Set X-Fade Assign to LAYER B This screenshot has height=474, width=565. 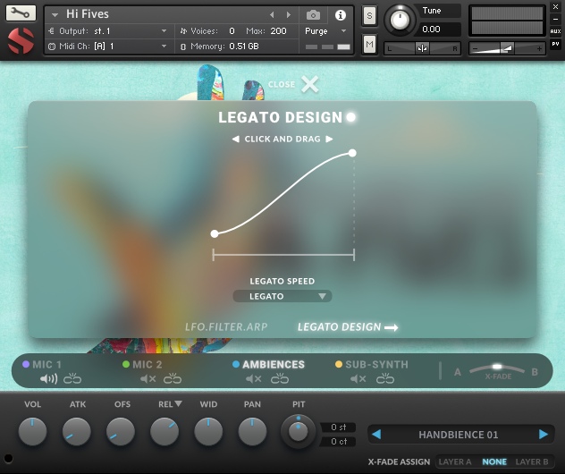(x=532, y=461)
